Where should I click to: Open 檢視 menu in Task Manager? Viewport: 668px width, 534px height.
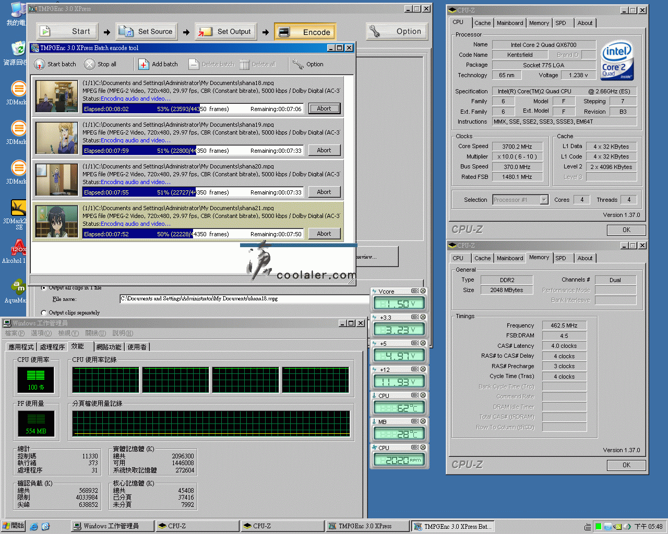[x=68, y=333]
